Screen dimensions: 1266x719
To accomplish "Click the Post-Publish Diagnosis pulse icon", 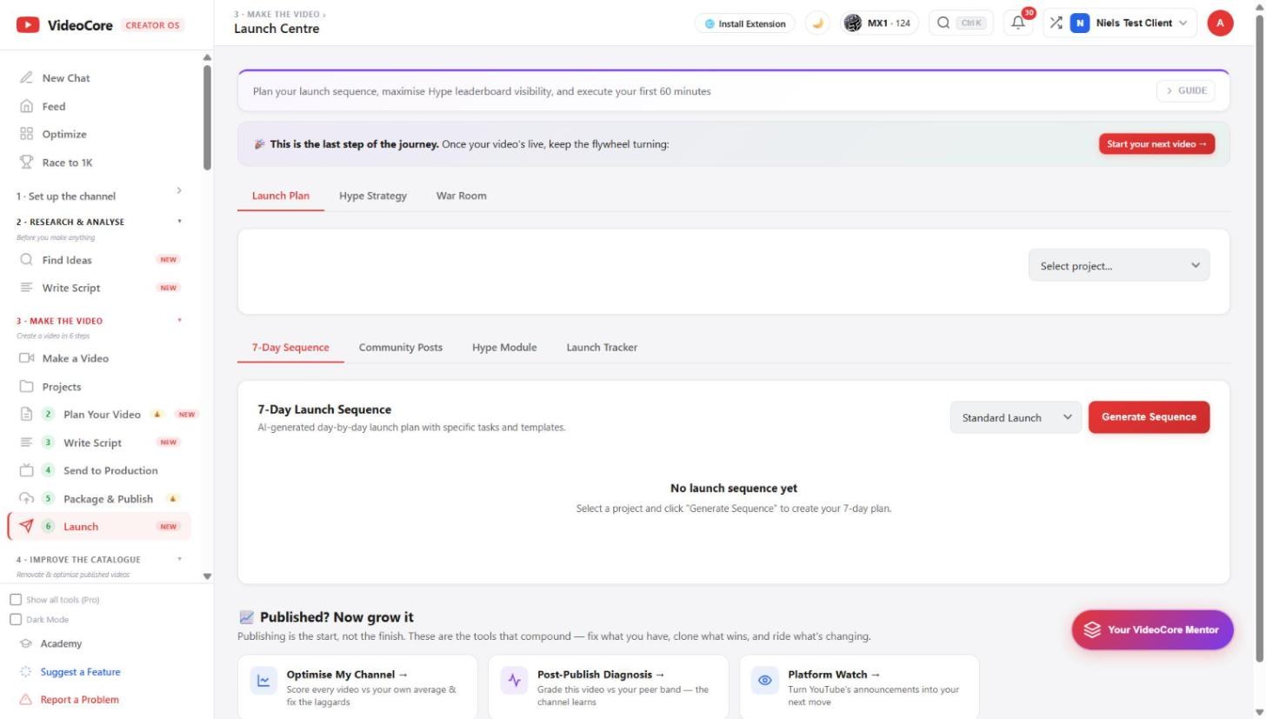I will point(515,681).
